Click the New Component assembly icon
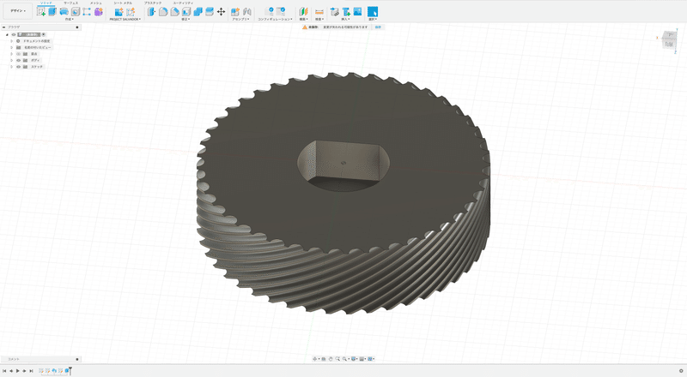The image size is (687, 377). pos(235,12)
